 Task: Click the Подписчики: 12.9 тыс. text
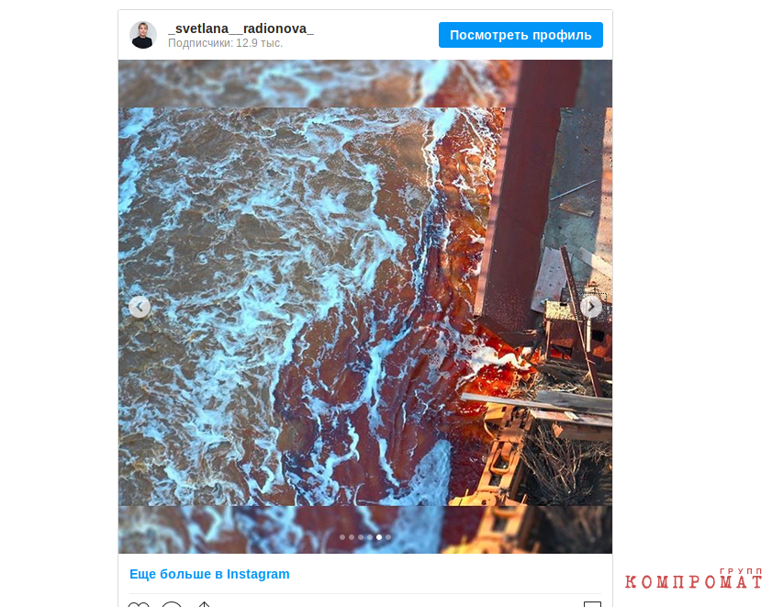[226, 43]
